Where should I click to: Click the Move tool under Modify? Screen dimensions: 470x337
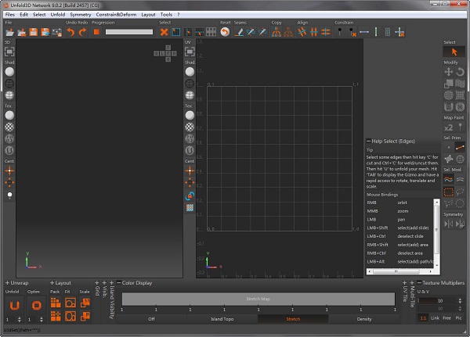point(449,71)
